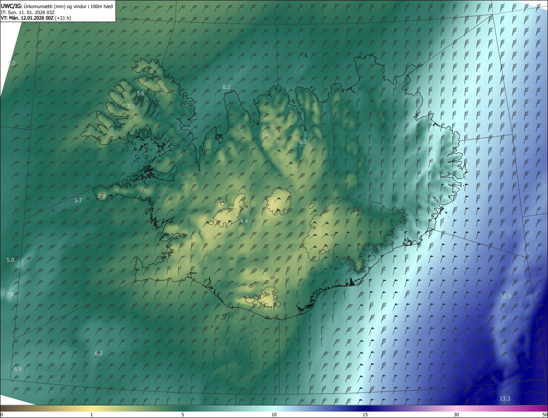
Task: Click the 10 tick on the color scale
Action: pos(274,415)
